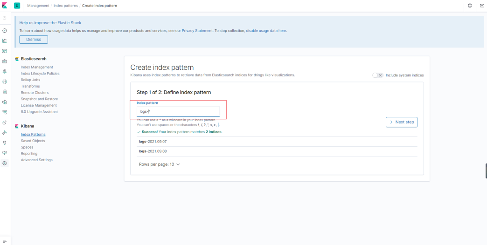Click the logs-2021.09.07 index row

coord(277,142)
